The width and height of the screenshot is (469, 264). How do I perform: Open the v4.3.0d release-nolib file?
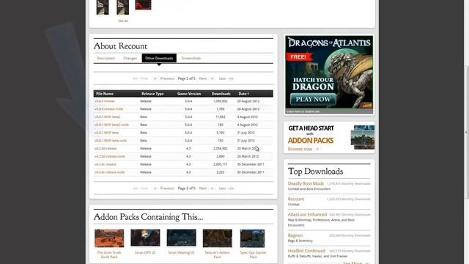[110, 156]
